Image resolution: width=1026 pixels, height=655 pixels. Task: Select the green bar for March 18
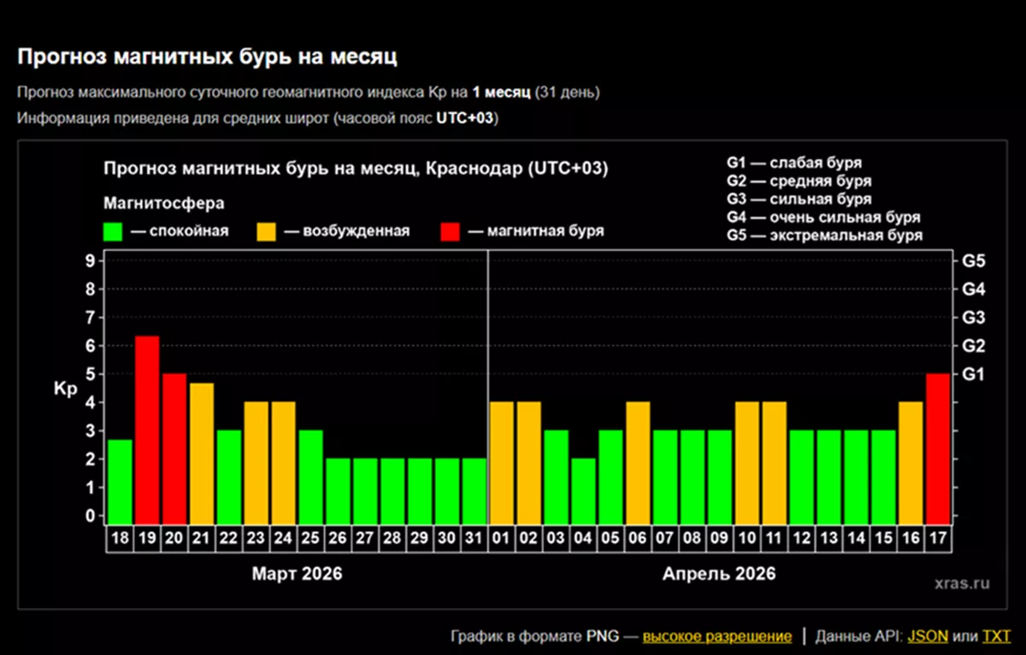pos(120,481)
